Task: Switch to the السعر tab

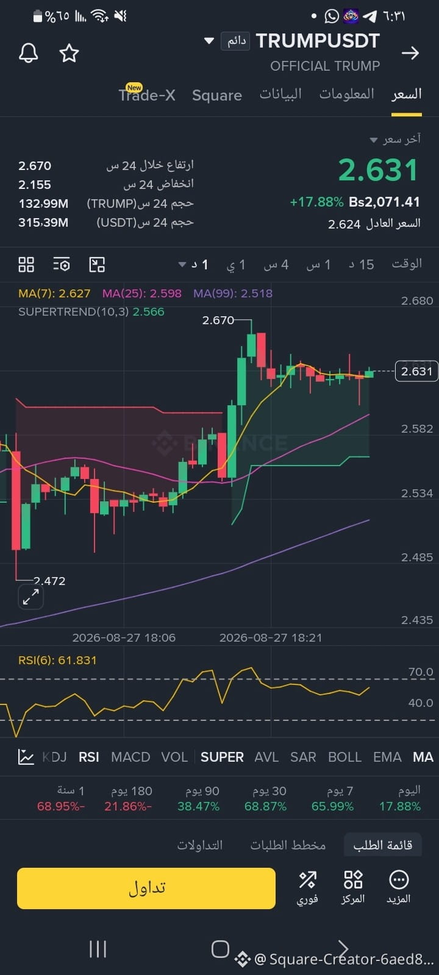Action: (407, 94)
